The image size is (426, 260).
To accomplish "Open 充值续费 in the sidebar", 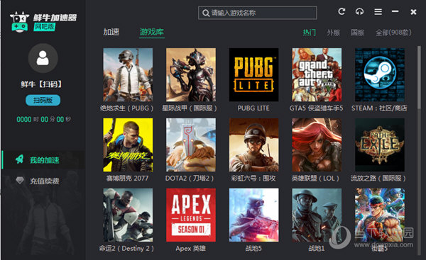I will [x=43, y=181].
